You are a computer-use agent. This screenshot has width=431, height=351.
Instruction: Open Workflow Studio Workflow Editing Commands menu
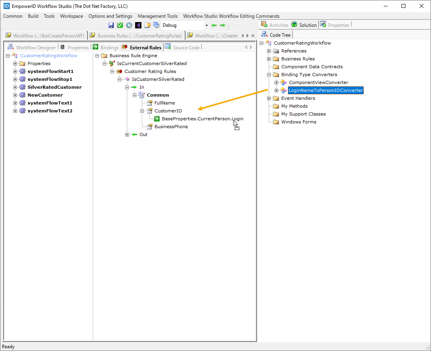click(231, 16)
